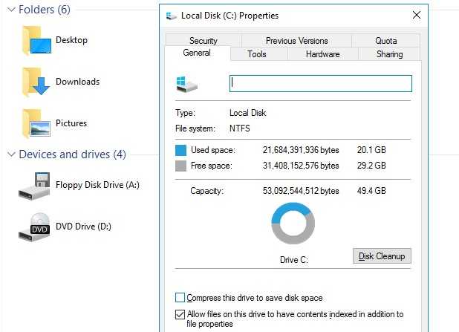Click the Floppy Disk Drive (A:) label
This screenshot has height=332, width=459.
(x=97, y=185)
